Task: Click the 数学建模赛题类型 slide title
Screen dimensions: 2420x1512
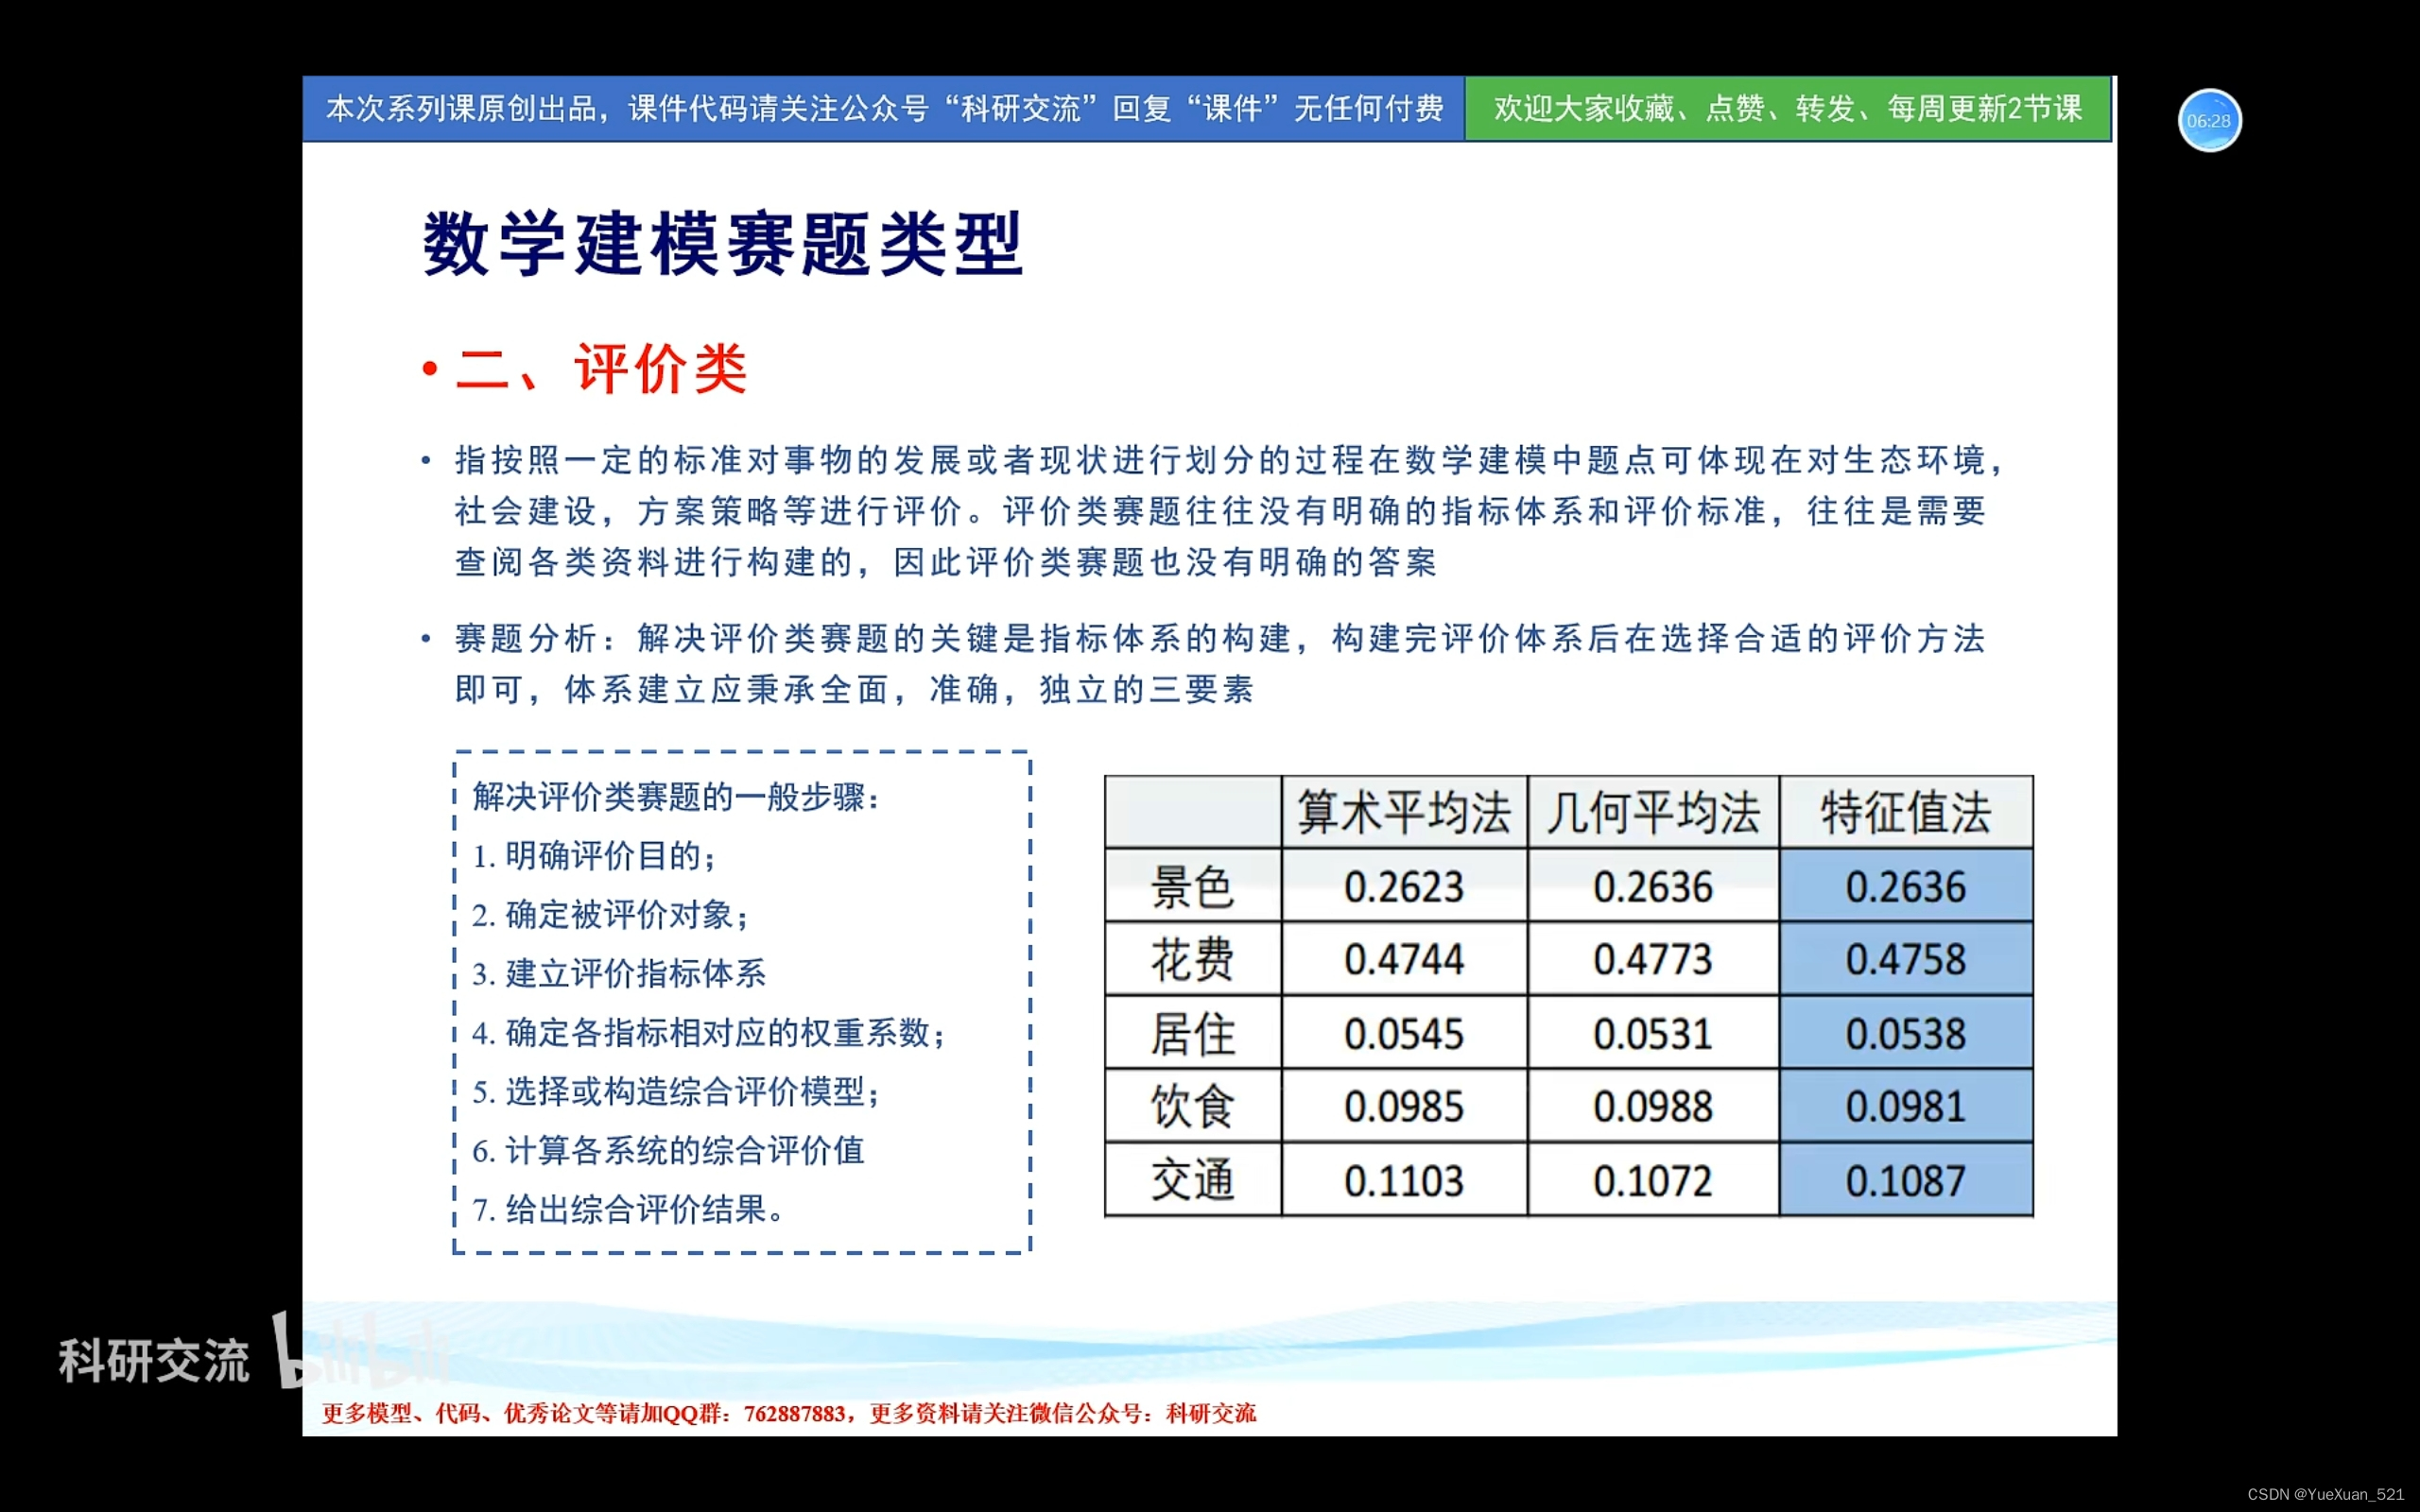Action: click(x=722, y=244)
